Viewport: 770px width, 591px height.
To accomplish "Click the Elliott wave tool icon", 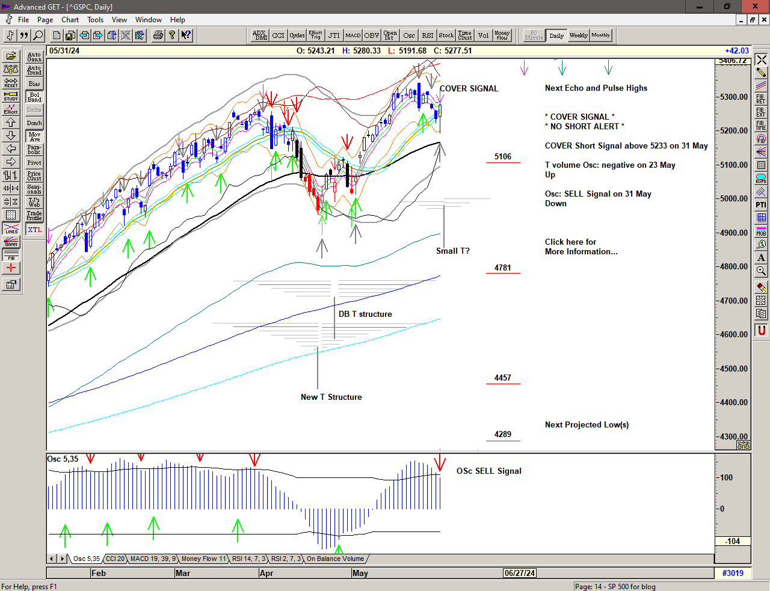I will tap(11, 109).
